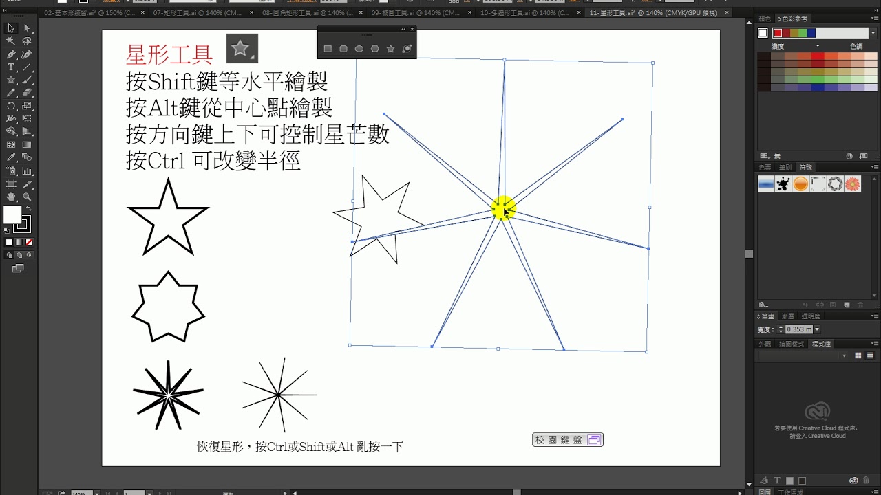Select the orange sphere symbol
The image size is (881, 495).
coord(800,184)
